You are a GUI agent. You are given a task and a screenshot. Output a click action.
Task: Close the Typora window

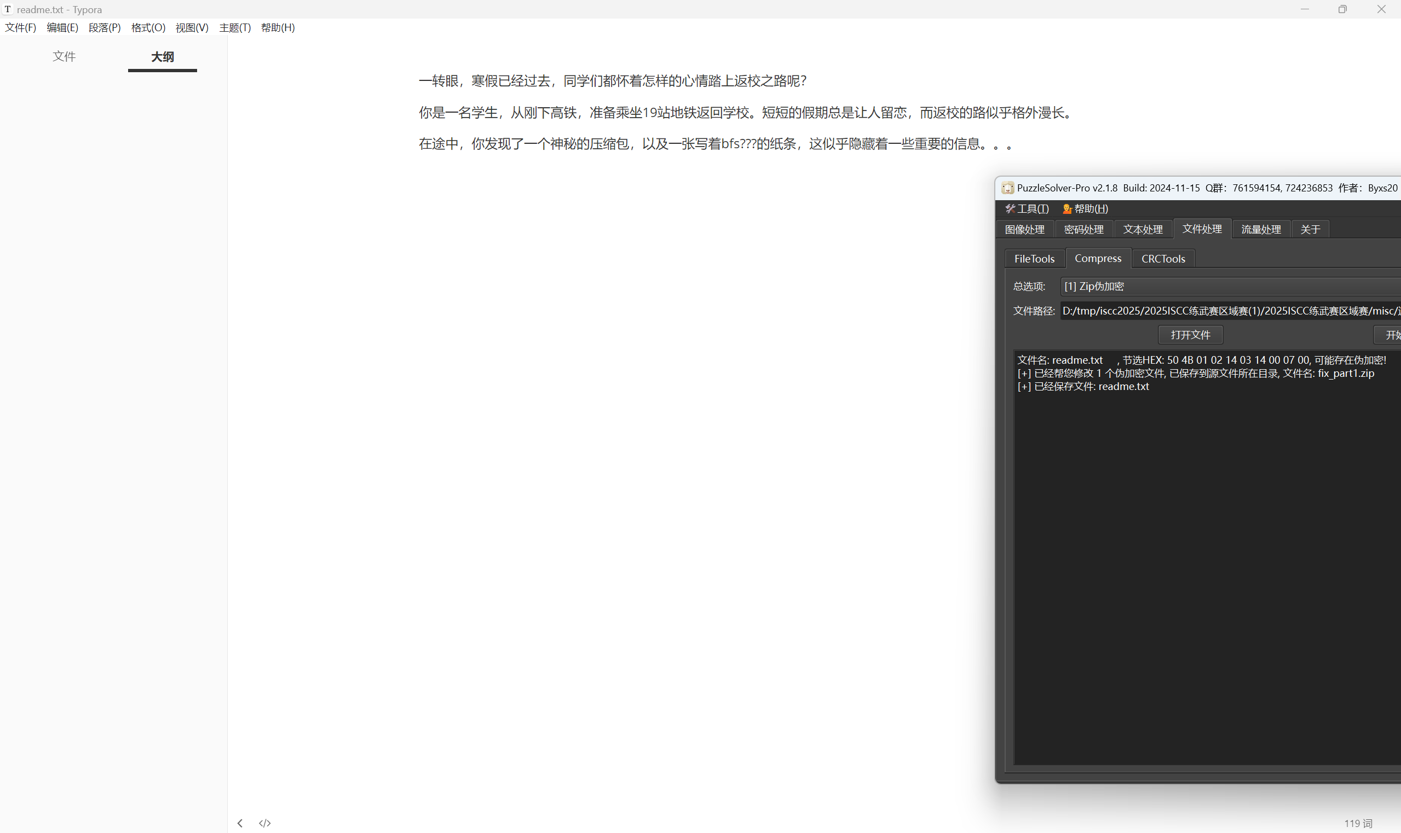(x=1381, y=9)
